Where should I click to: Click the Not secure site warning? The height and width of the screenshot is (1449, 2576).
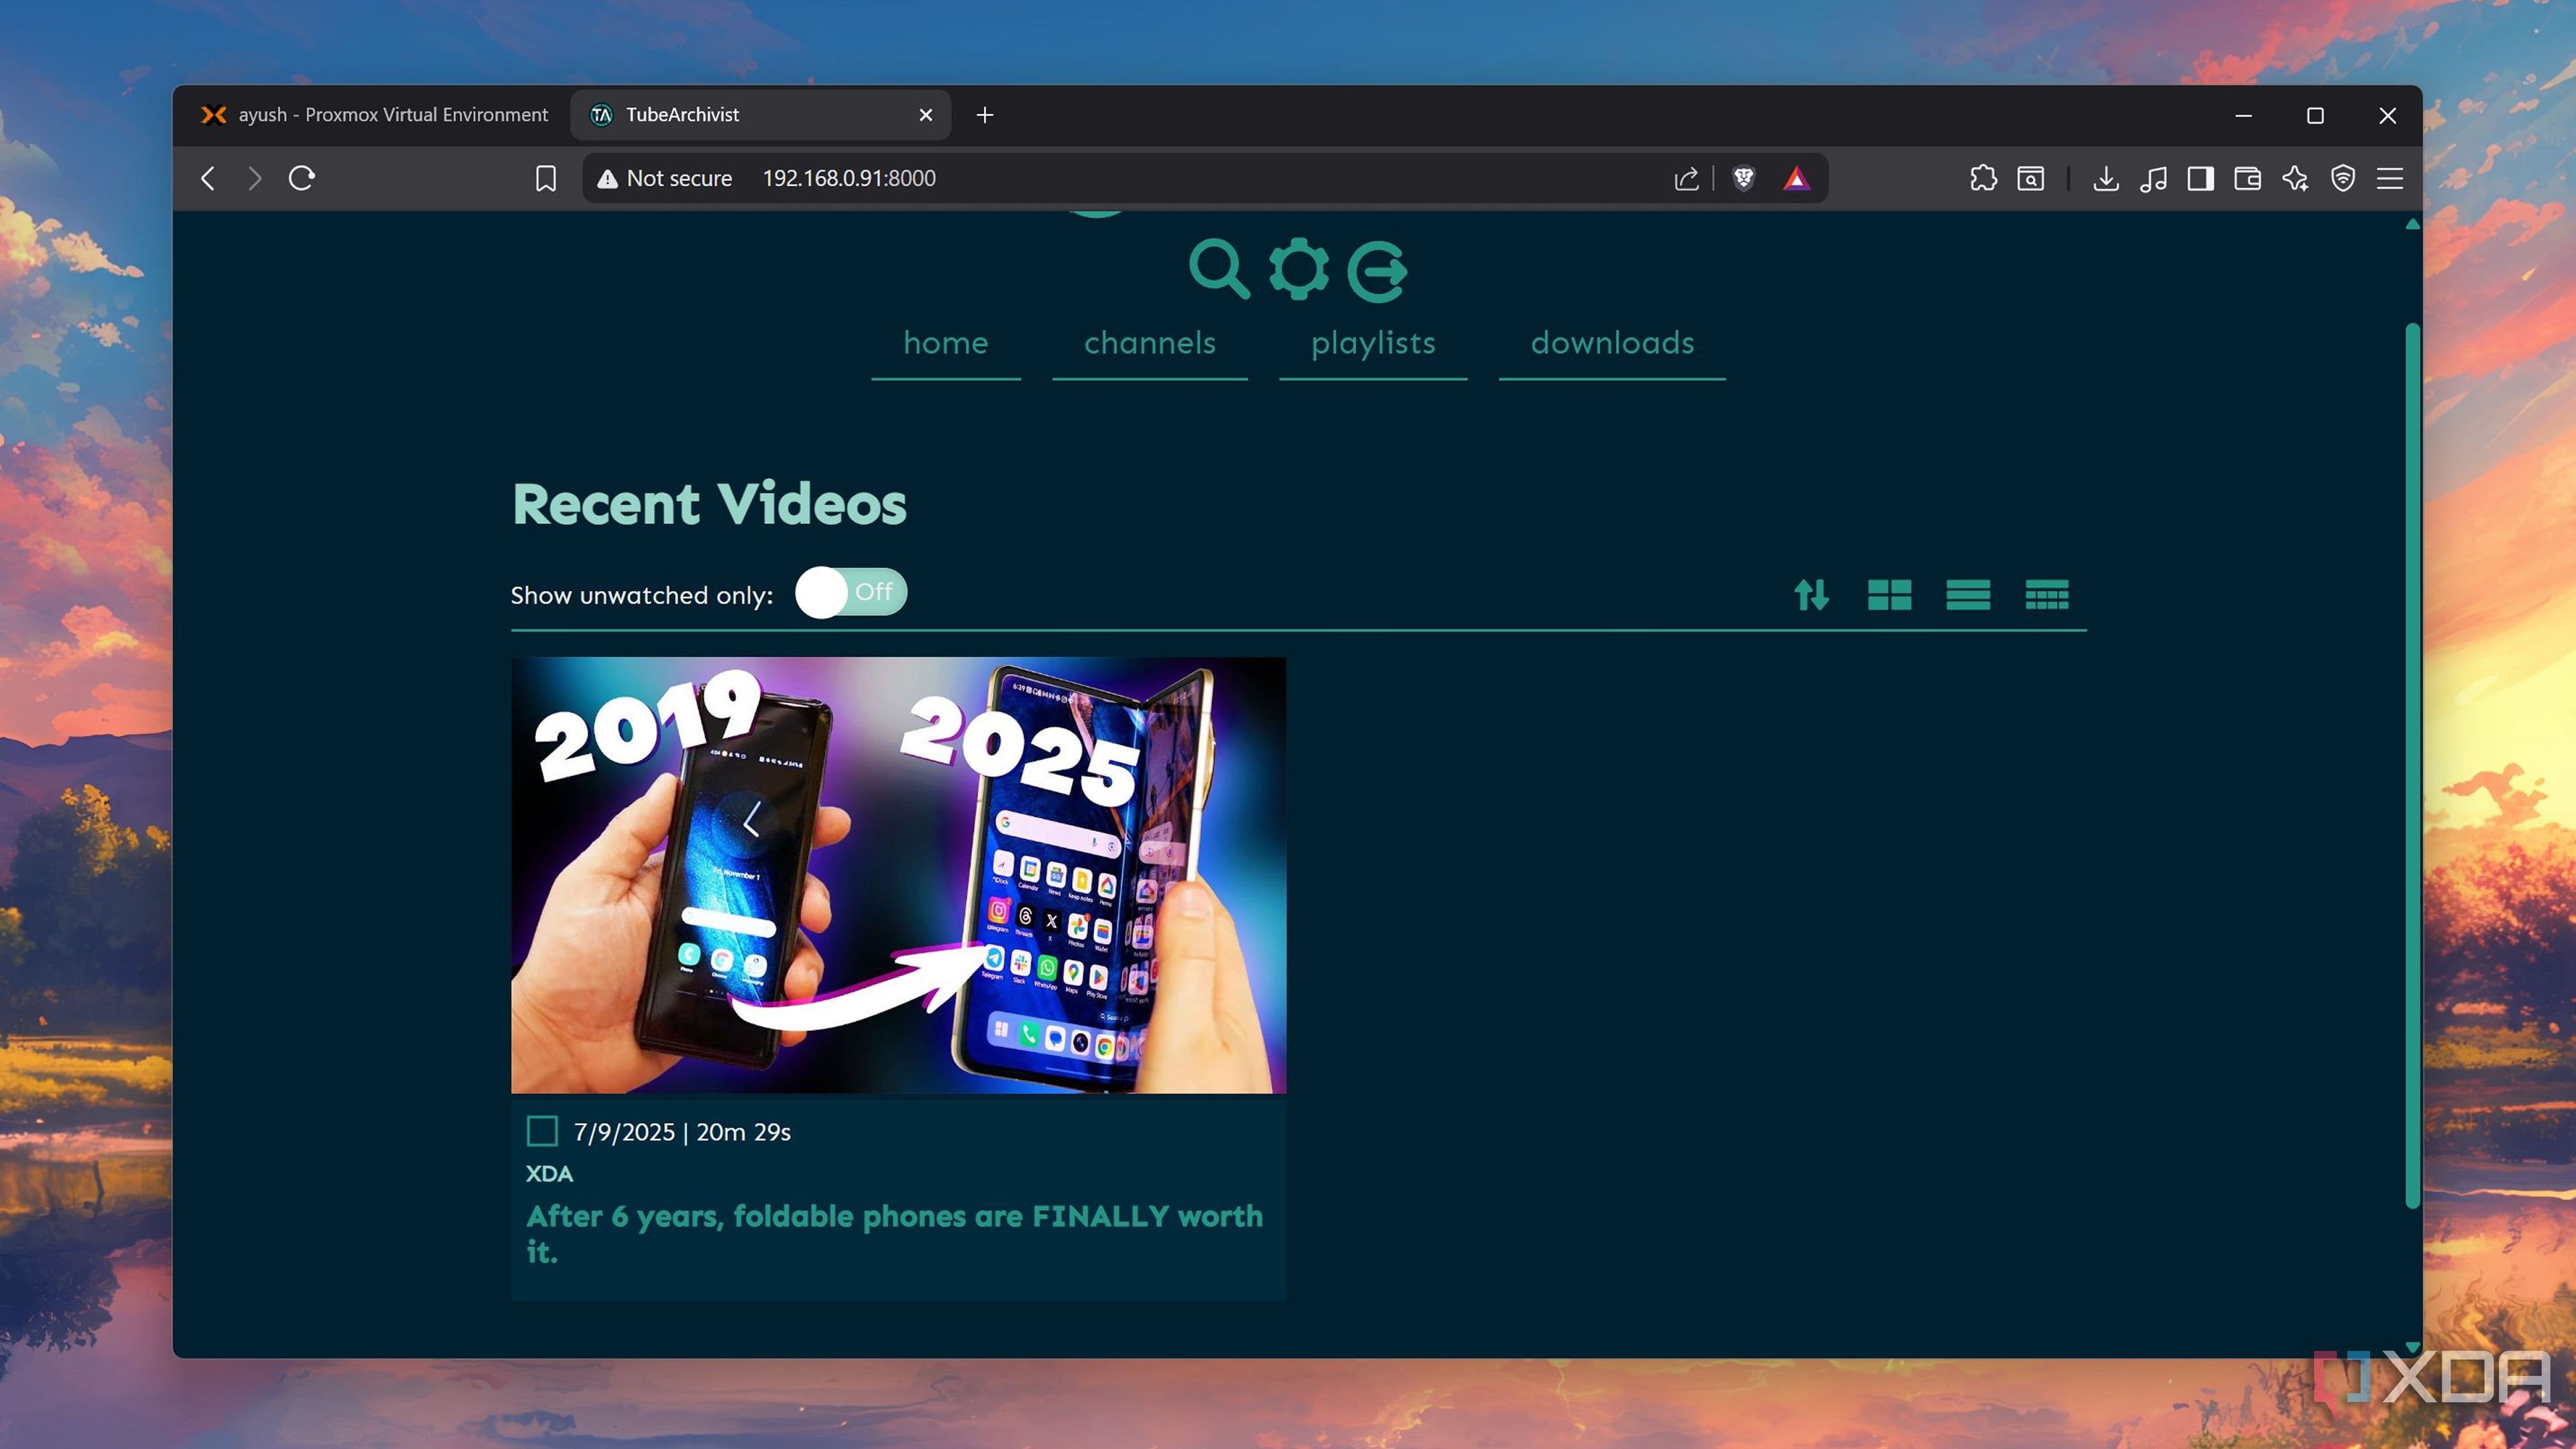pyautogui.click(x=665, y=178)
